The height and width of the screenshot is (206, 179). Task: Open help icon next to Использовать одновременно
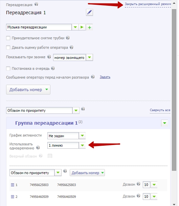pyautogui.click(x=38, y=148)
